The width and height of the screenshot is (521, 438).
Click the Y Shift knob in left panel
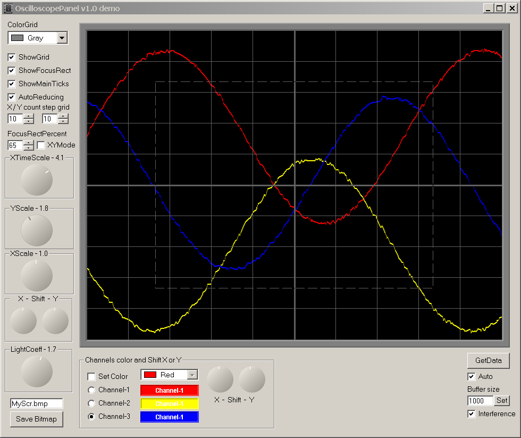click(55, 321)
